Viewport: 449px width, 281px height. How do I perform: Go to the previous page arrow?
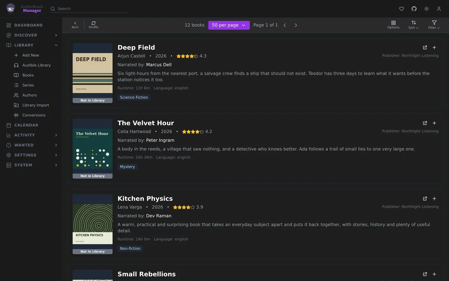(285, 25)
